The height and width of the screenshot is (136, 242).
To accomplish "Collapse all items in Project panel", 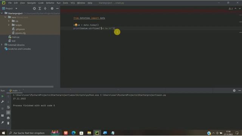I will click(45, 8).
